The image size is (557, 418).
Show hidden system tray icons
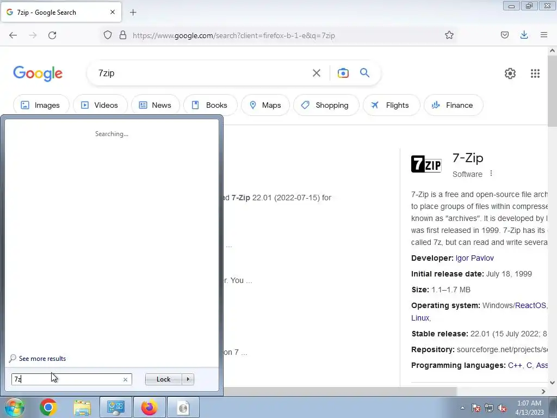pyautogui.click(x=462, y=408)
